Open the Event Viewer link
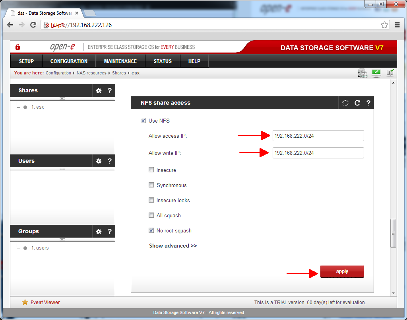This screenshot has width=407, height=320. click(x=45, y=302)
